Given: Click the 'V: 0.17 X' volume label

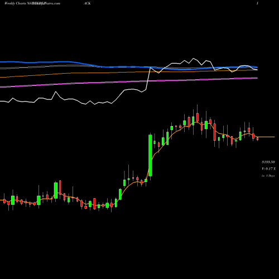Looking at the screenshot, I should 269,169.
